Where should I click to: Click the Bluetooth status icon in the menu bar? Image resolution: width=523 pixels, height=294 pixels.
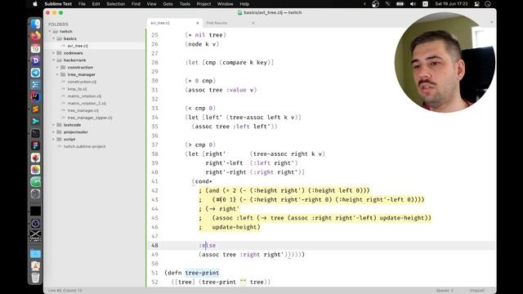pos(387,4)
